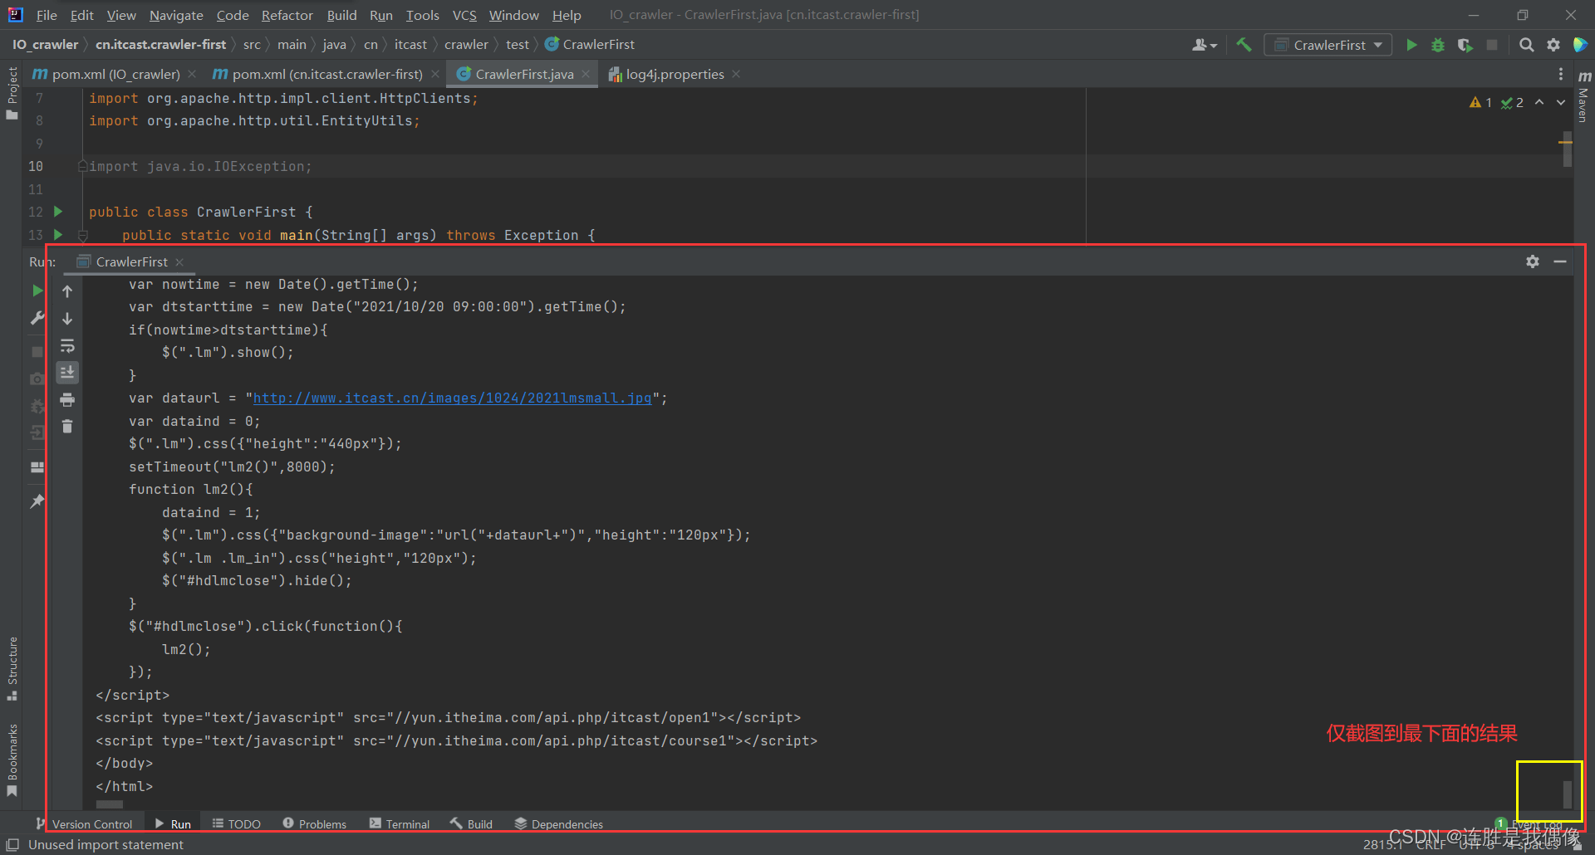Go to next highlighted error arrow

(1561, 102)
